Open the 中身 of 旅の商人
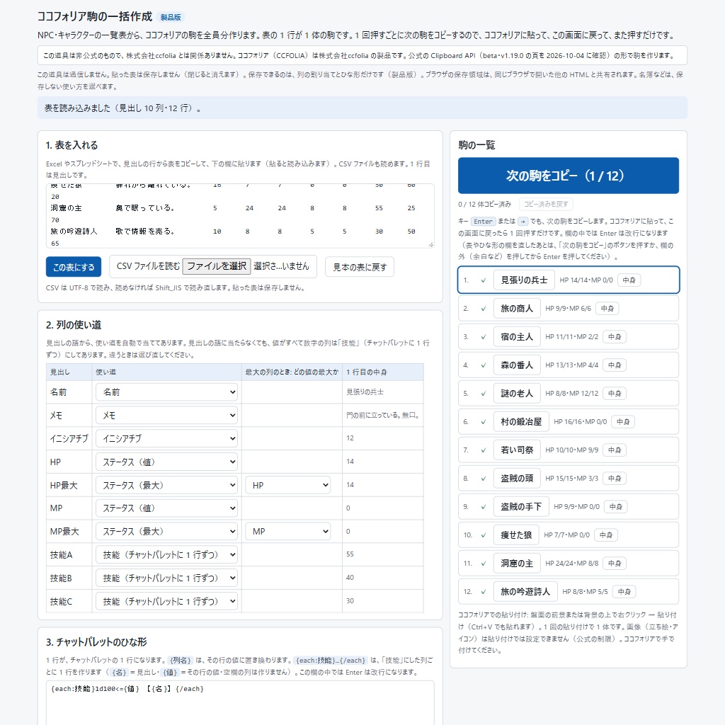The width and height of the screenshot is (725, 725). click(x=607, y=309)
